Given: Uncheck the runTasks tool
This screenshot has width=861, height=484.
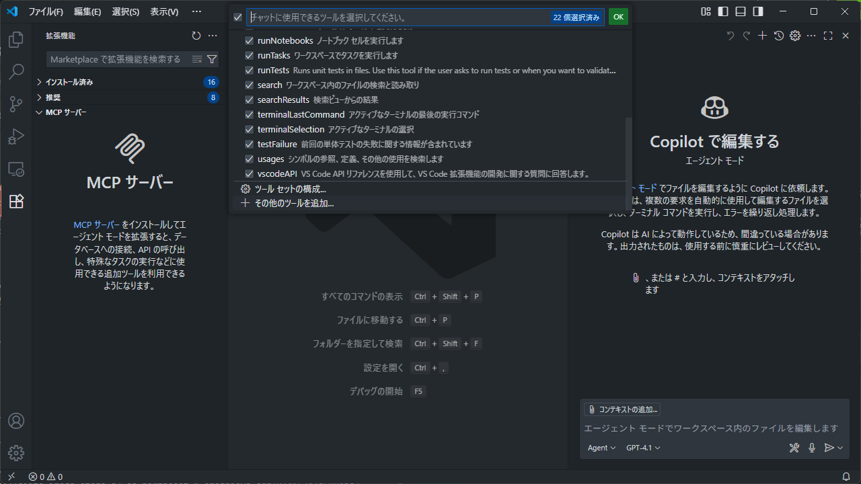Looking at the screenshot, I should pos(250,55).
